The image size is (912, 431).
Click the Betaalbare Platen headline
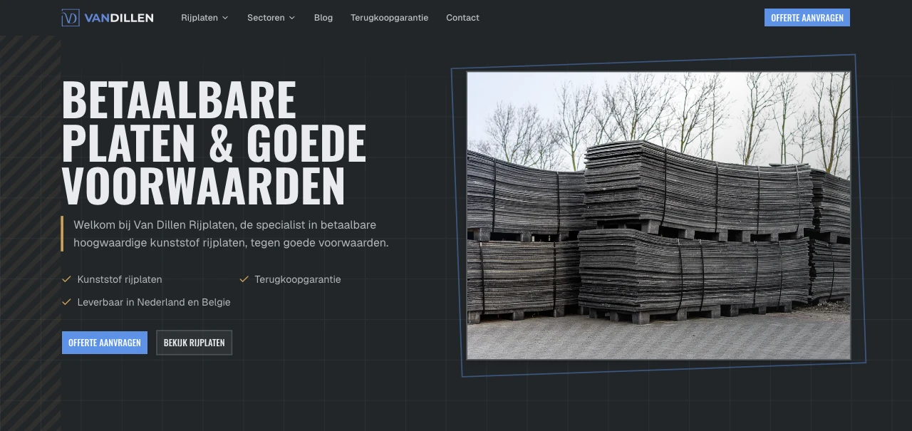(x=214, y=142)
